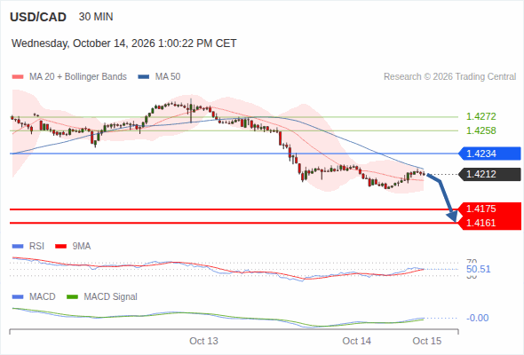Click the MA 50 blue legend swatch
Viewport: 524px width, 355px height.
pyautogui.click(x=144, y=77)
